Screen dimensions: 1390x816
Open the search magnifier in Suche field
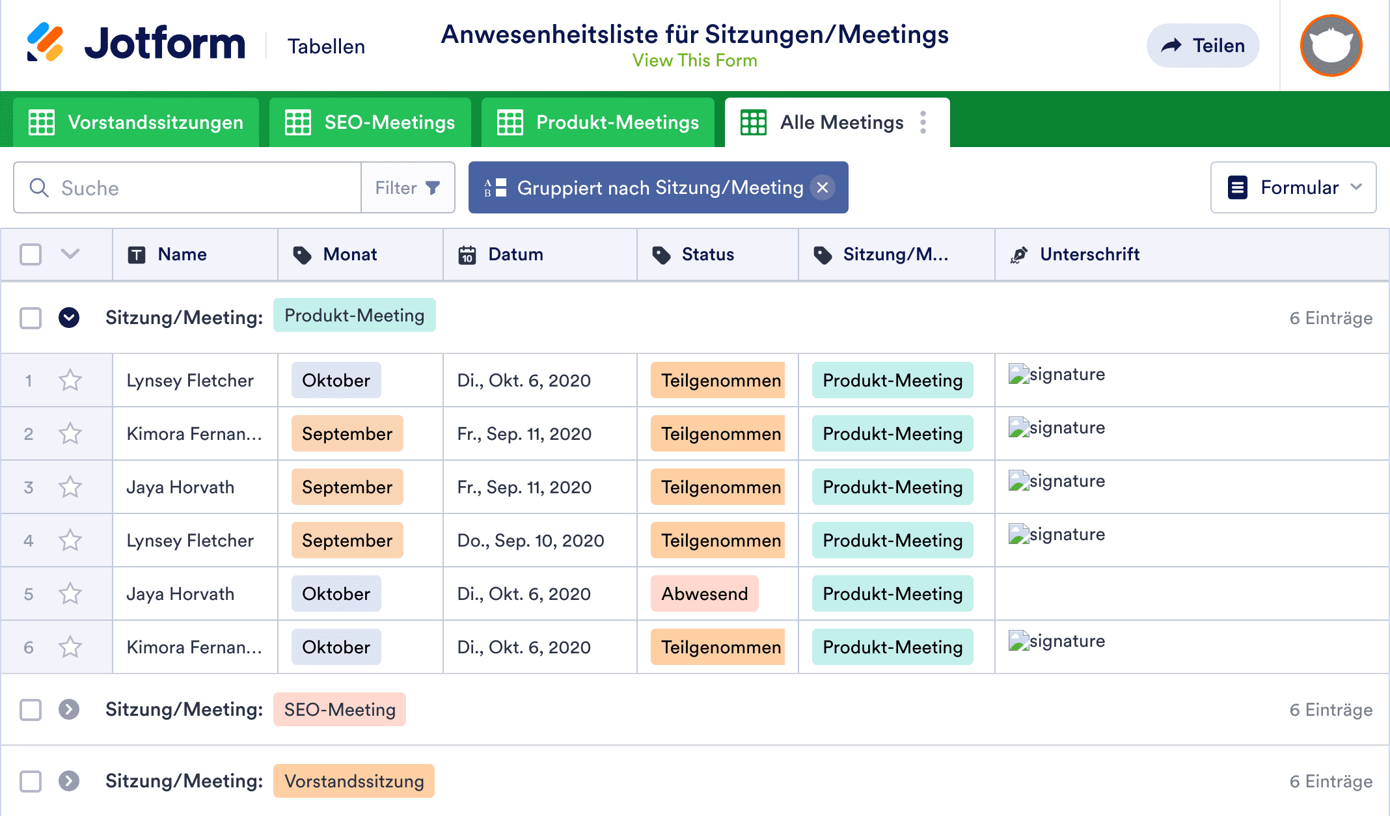(39, 187)
